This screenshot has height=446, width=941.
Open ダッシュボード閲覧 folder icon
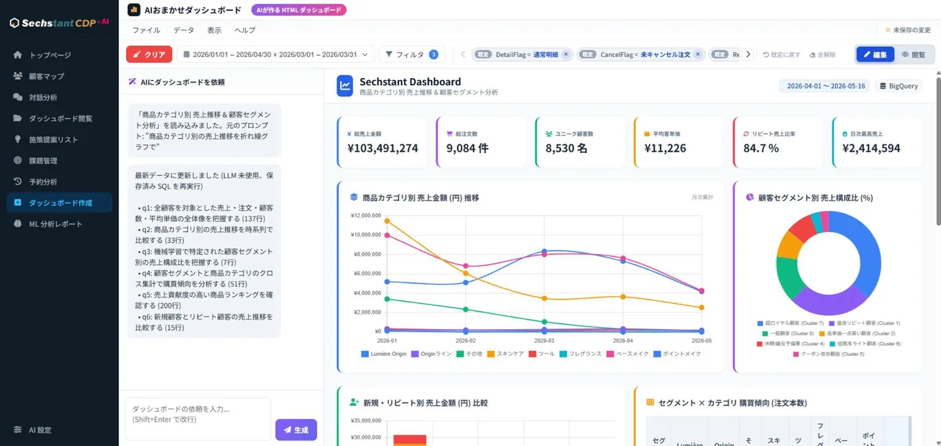tap(17, 118)
